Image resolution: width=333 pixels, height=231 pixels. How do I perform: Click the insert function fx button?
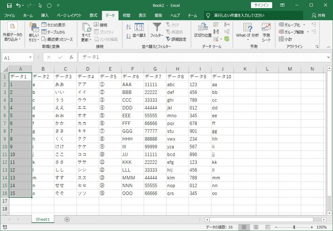[x=71, y=57]
